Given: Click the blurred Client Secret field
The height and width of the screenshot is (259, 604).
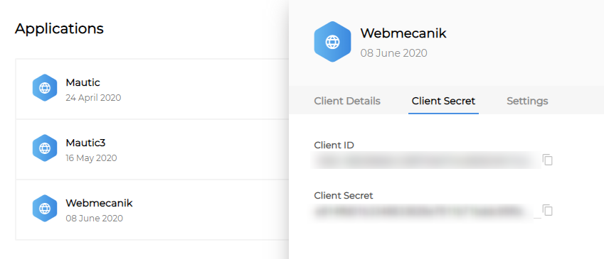Looking at the screenshot, I should (x=425, y=211).
